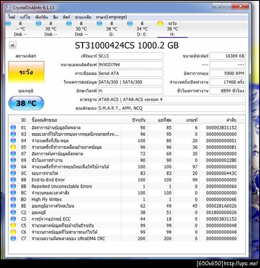
Task: Click the ค่าดิบ raw values column header
Action: click(x=219, y=120)
